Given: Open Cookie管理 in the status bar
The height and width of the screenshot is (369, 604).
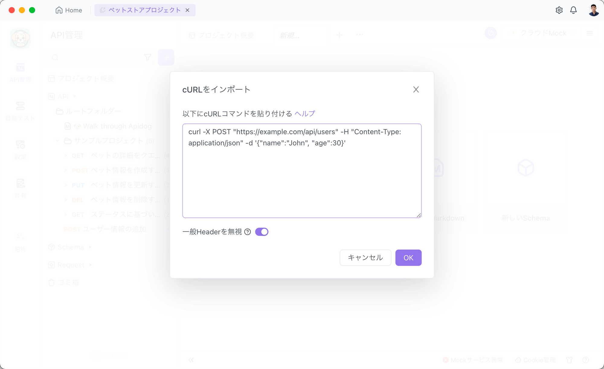Looking at the screenshot, I should (535, 360).
